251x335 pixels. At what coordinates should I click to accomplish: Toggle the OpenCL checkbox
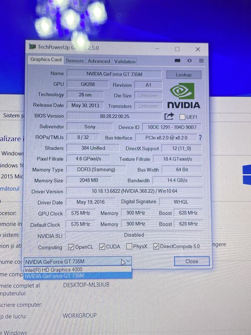point(71,247)
